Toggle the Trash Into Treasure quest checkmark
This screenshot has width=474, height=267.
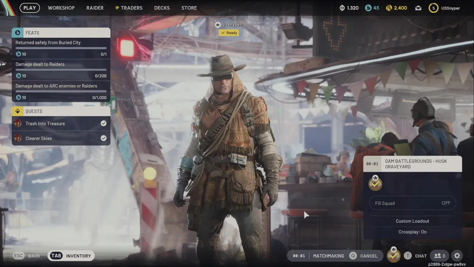(x=104, y=123)
